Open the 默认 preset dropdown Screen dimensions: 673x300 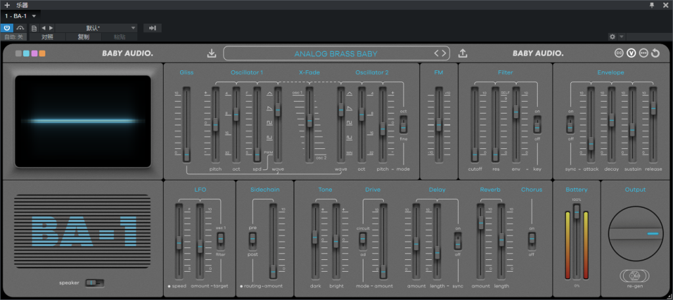pos(96,28)
